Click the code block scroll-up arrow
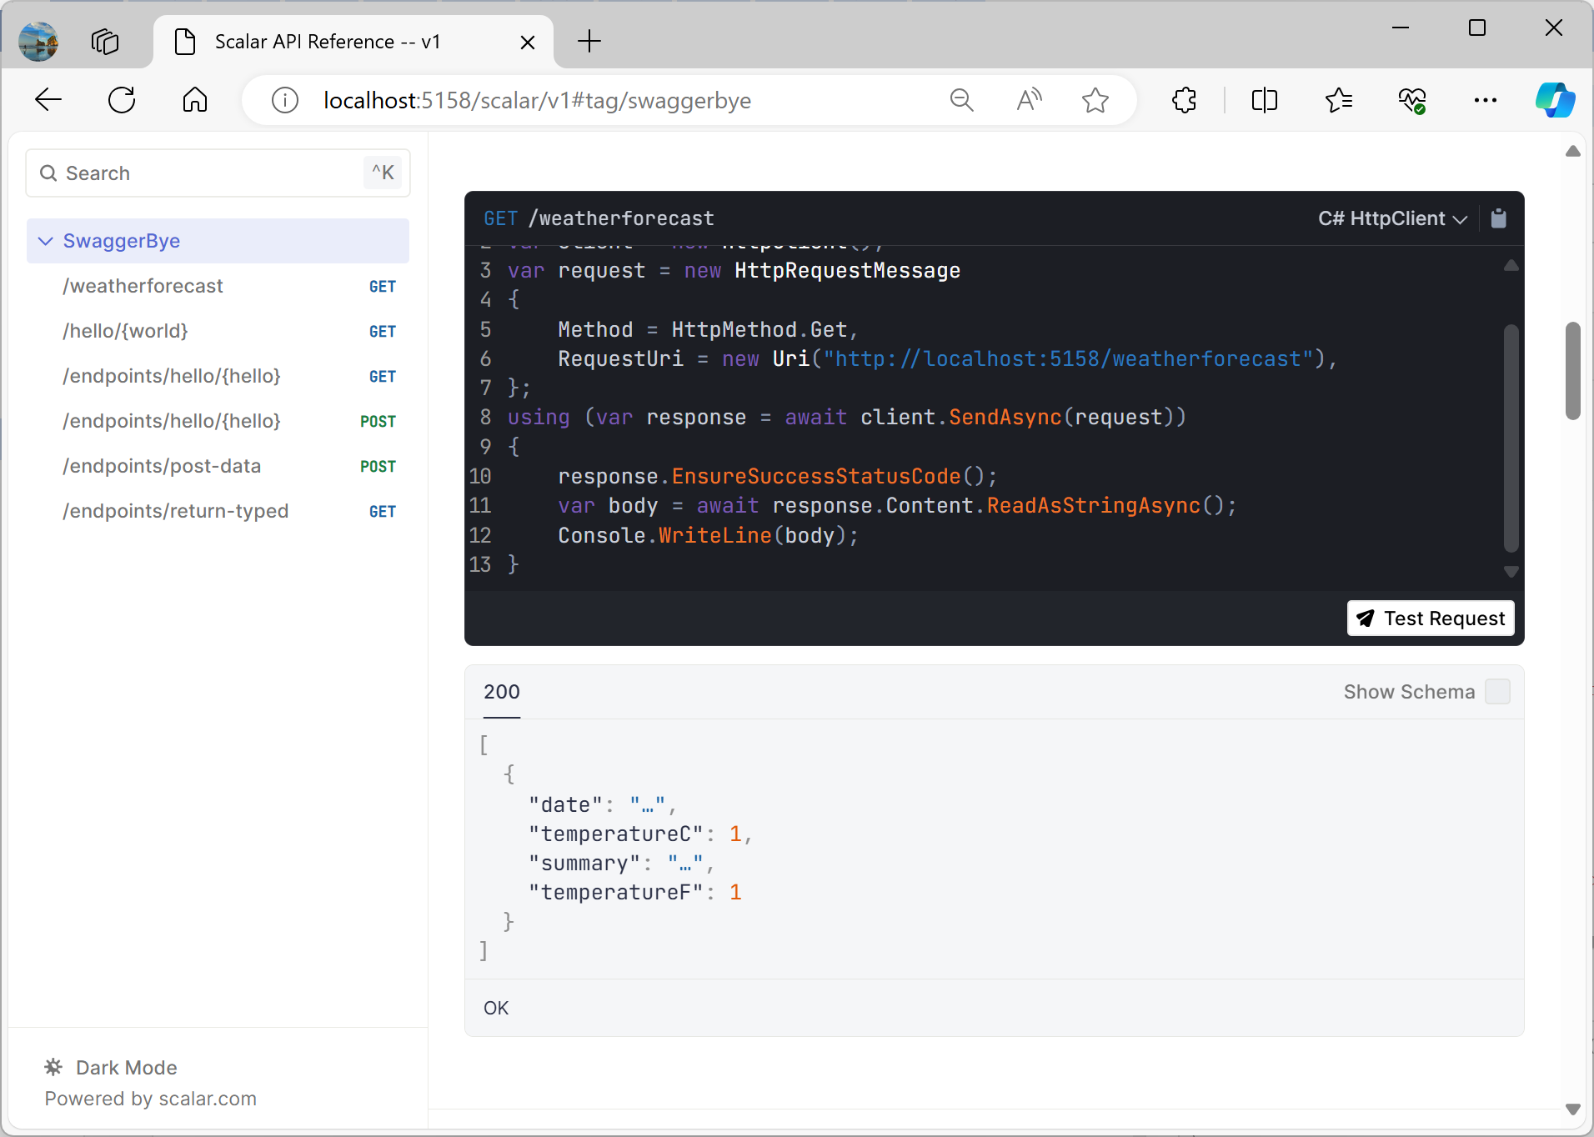The height and width of the screenshot is (1137, 1594). [1511, 265]
